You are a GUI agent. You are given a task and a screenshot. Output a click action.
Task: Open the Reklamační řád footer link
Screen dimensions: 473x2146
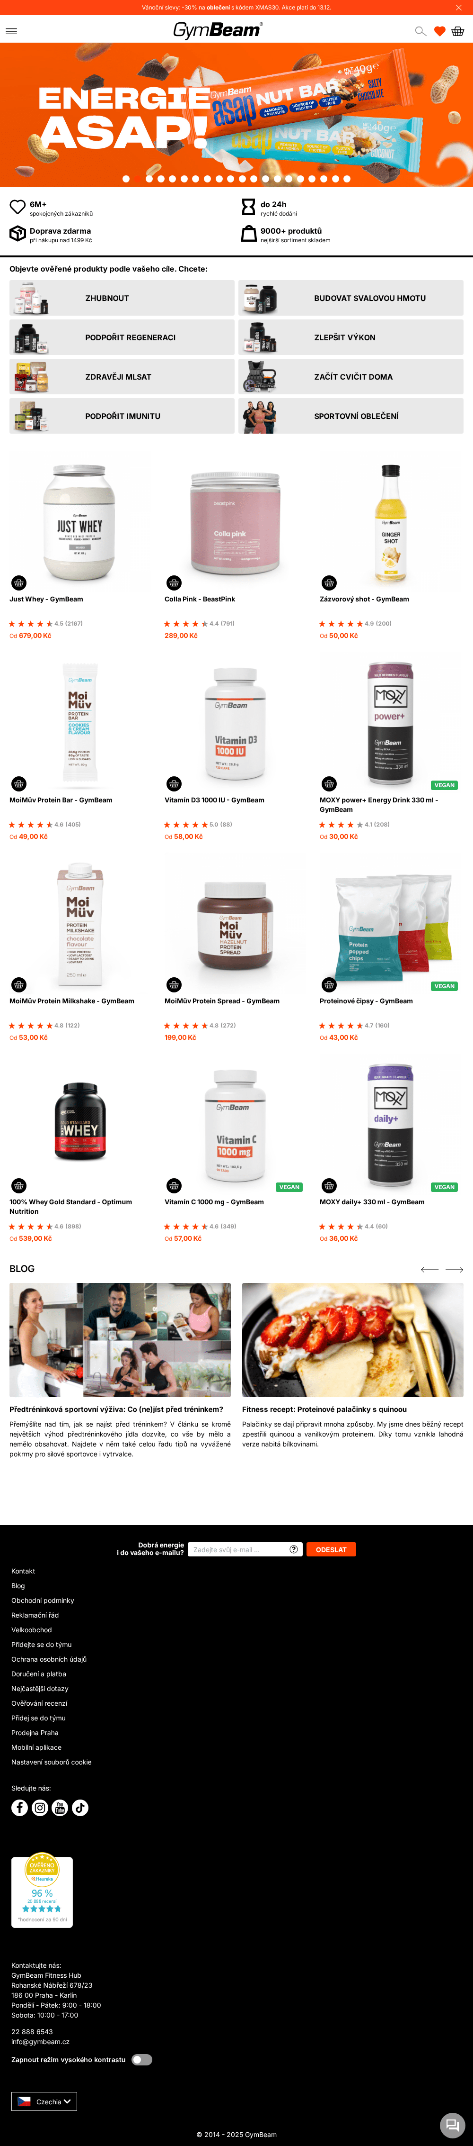click(x=35, y=1615)
